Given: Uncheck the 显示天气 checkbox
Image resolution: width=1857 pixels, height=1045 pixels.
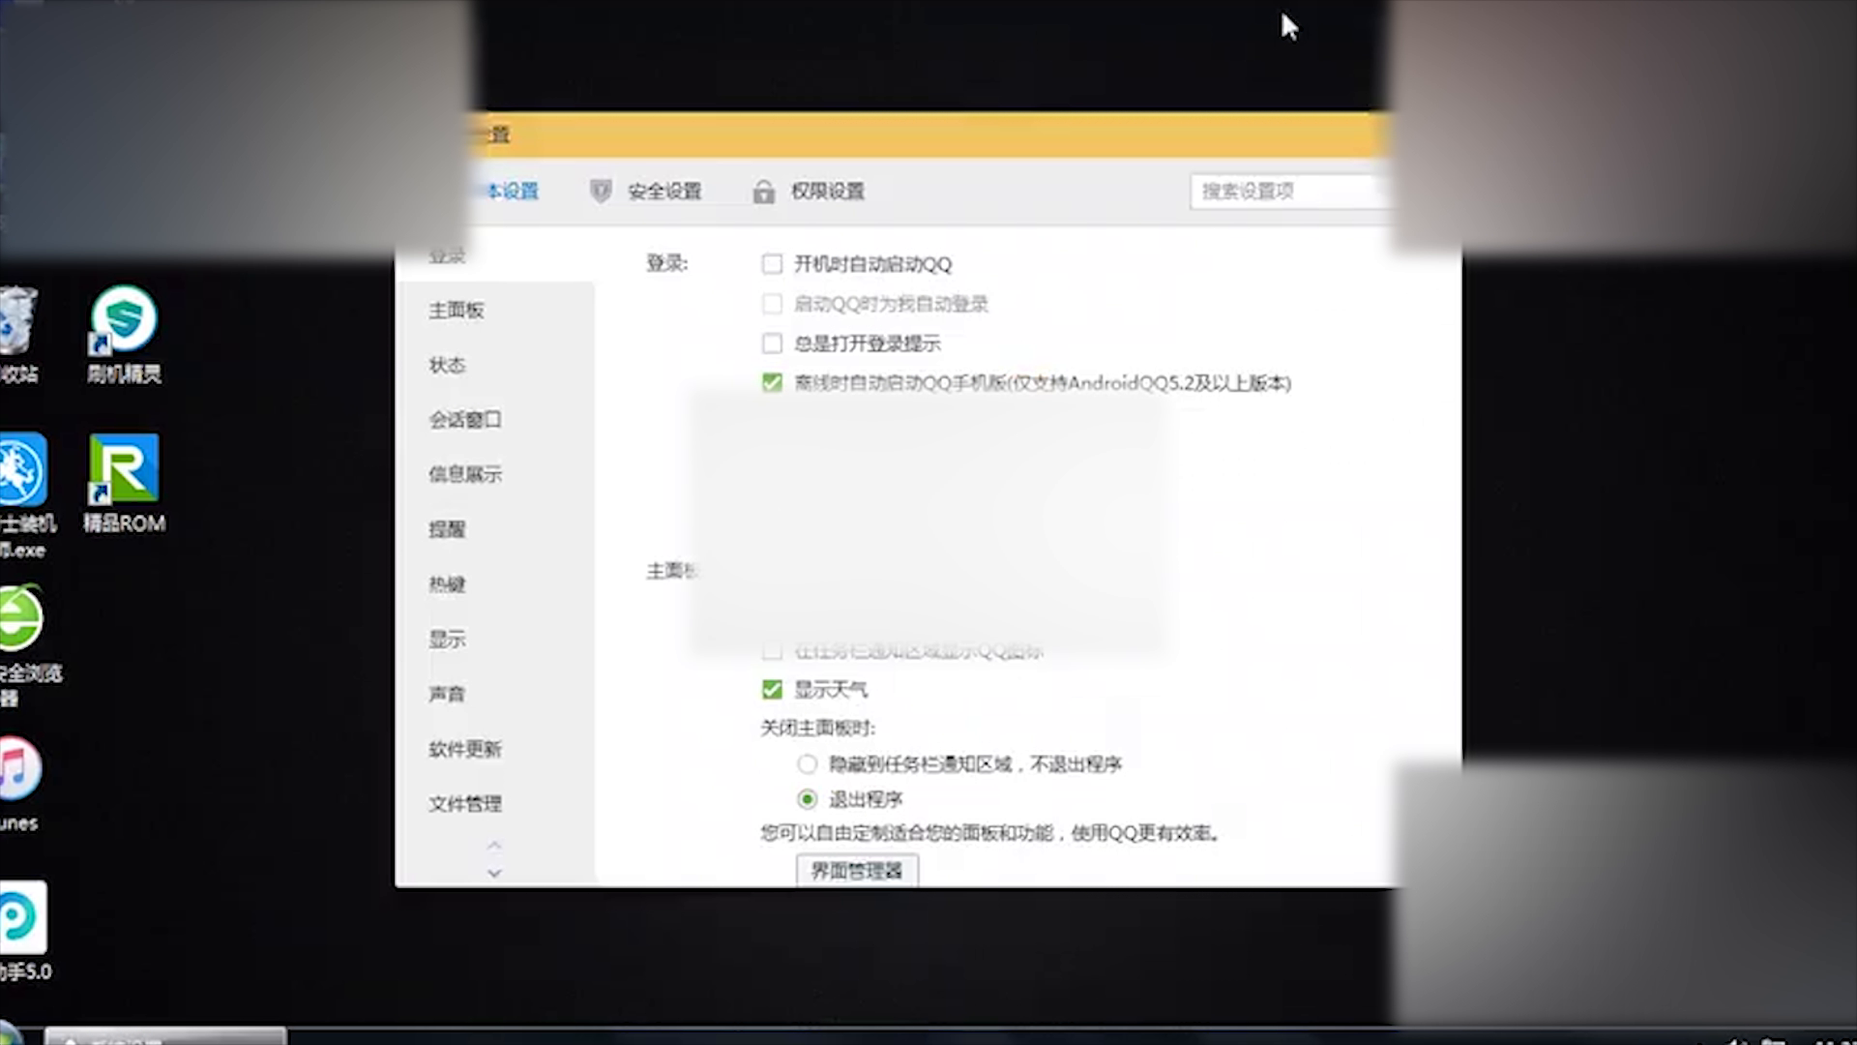Looking at the screenshot, I should pyautogui.click(x=772, y=690).
